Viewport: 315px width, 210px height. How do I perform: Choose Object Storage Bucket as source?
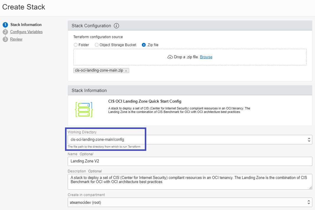pos(97,45)
